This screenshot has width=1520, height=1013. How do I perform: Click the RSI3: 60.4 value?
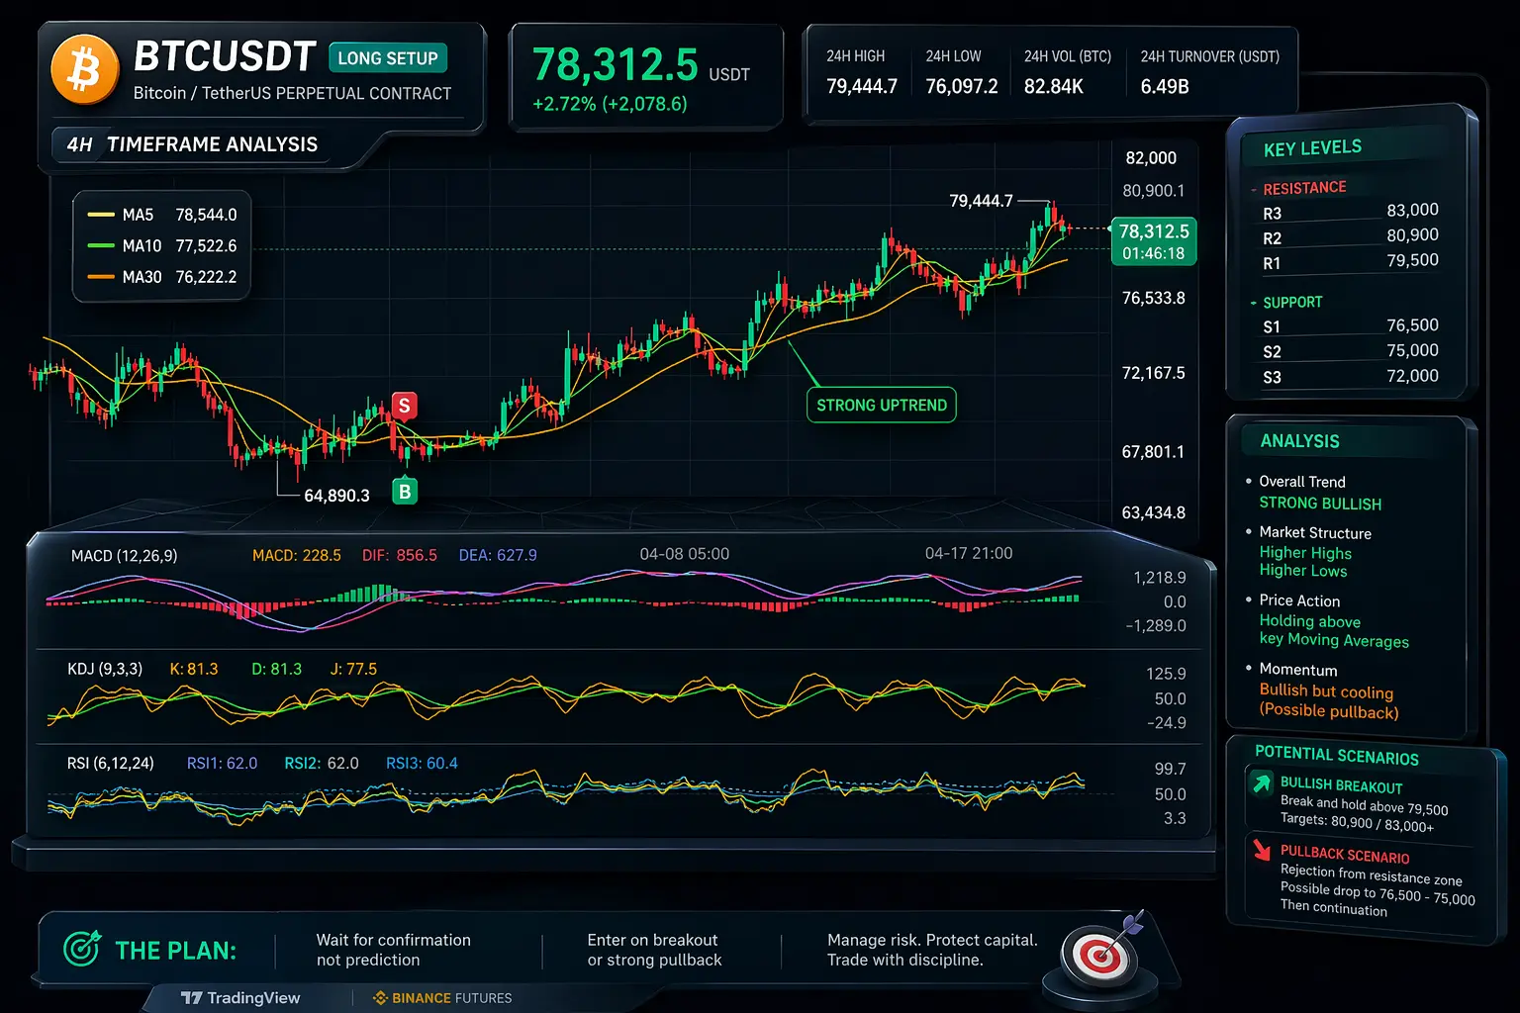pos(422,764)
